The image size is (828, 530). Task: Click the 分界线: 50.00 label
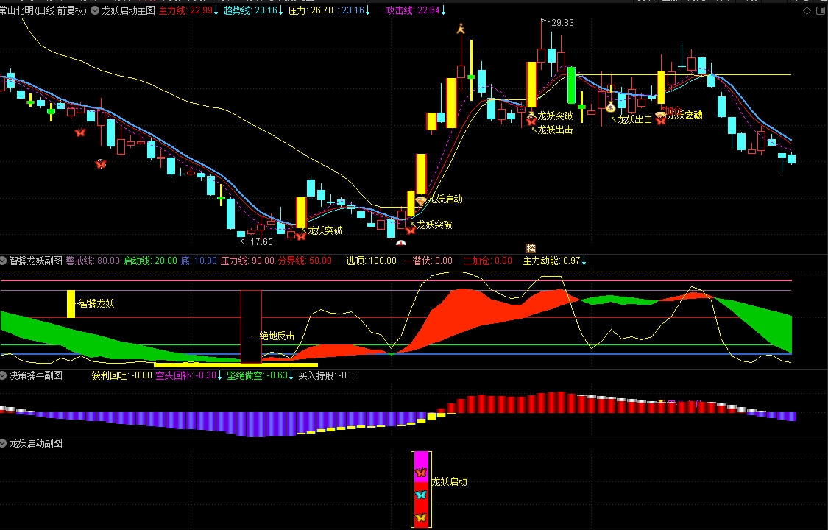305,261
